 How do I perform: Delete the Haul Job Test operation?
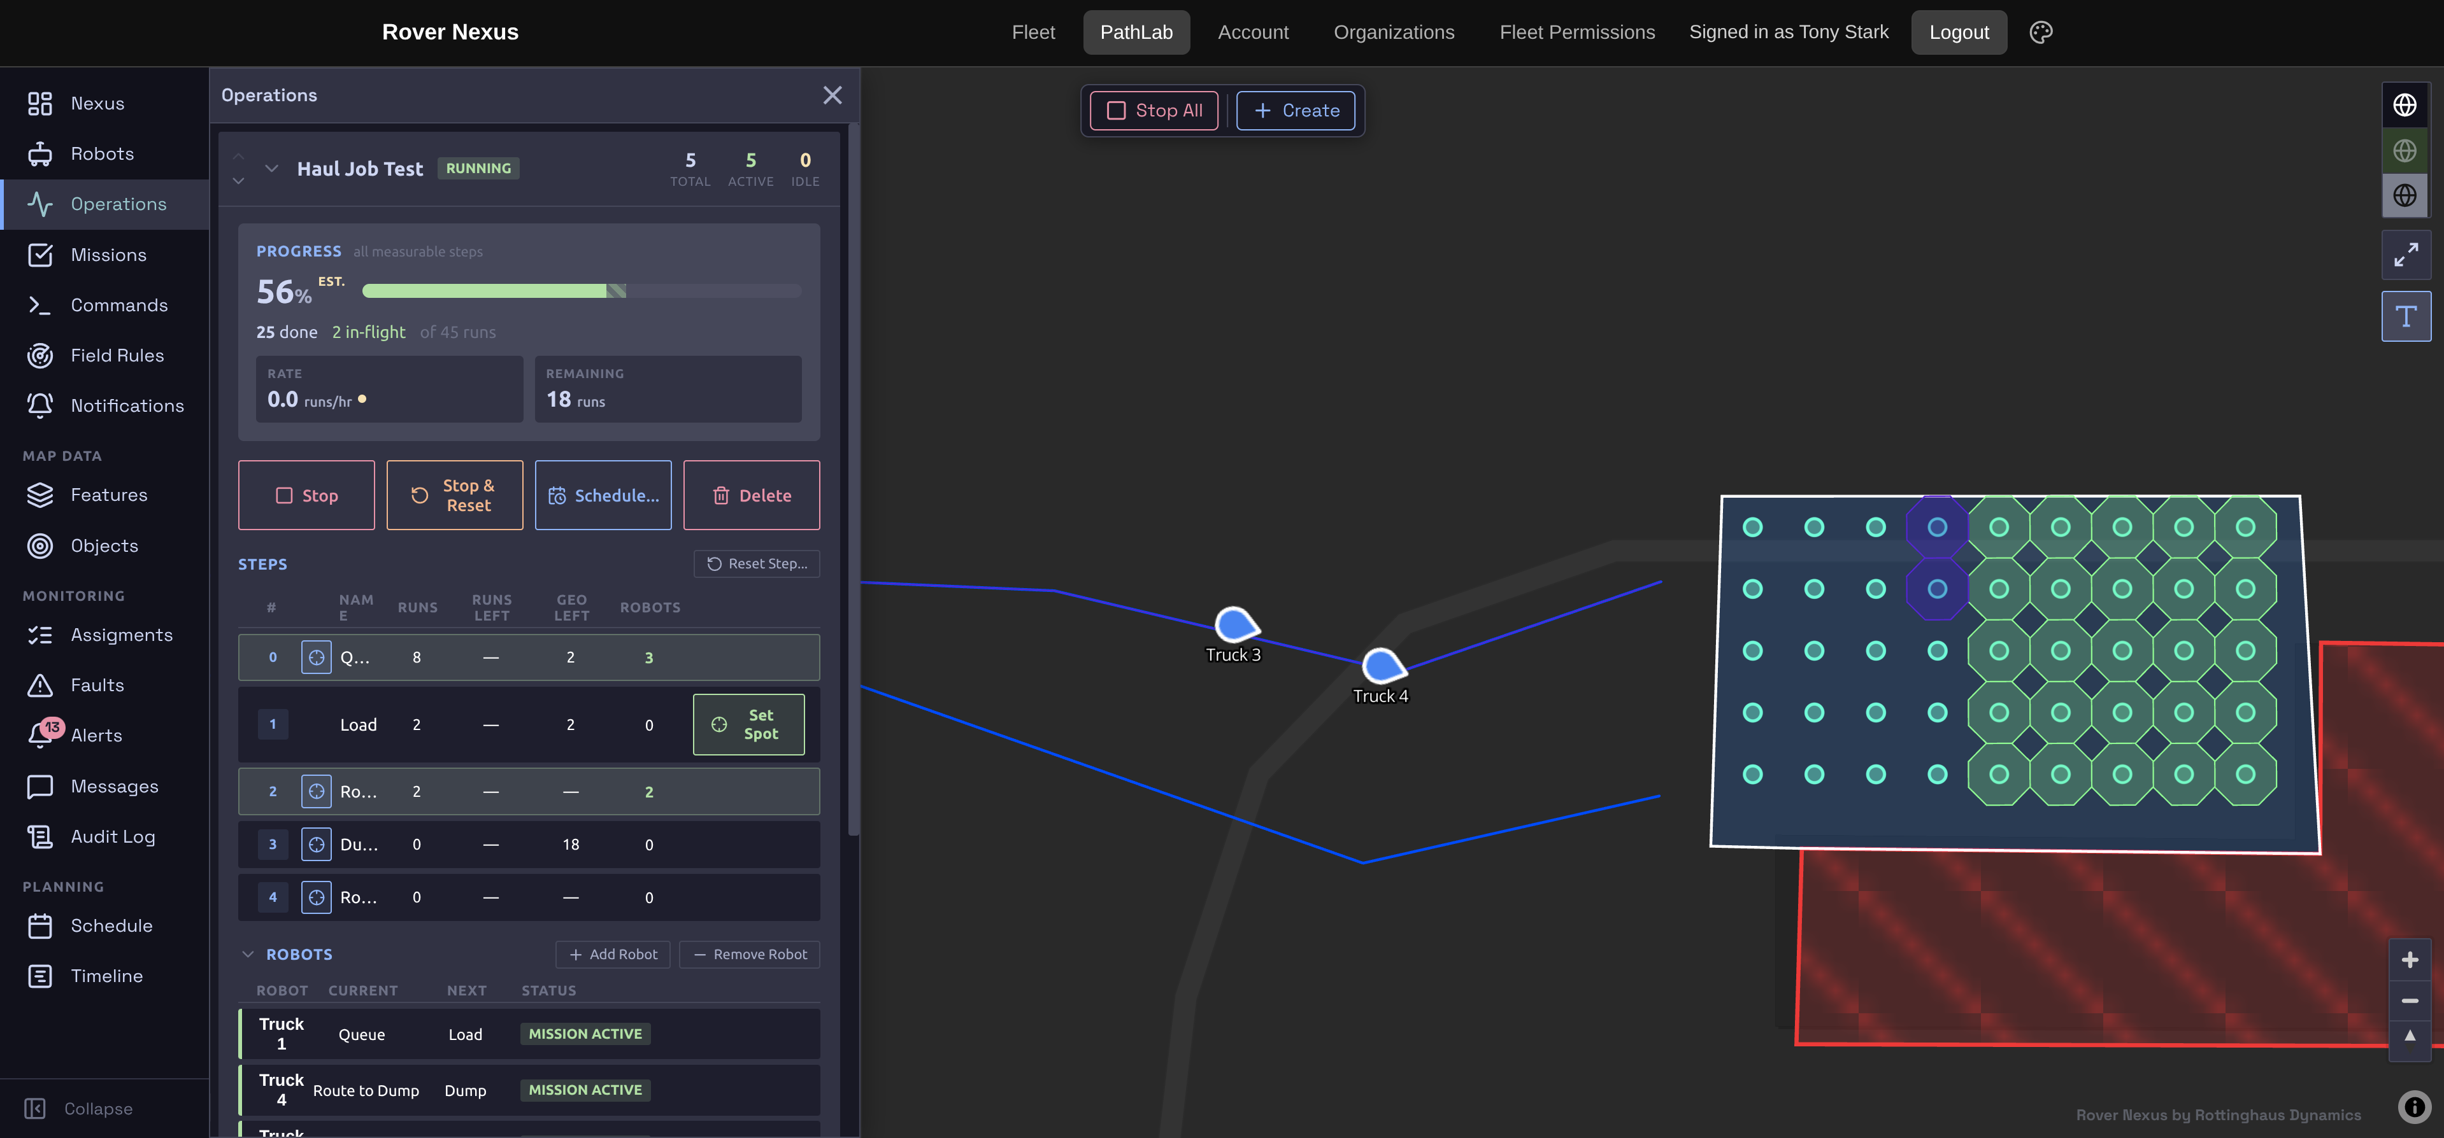click(x=752, y=495)
